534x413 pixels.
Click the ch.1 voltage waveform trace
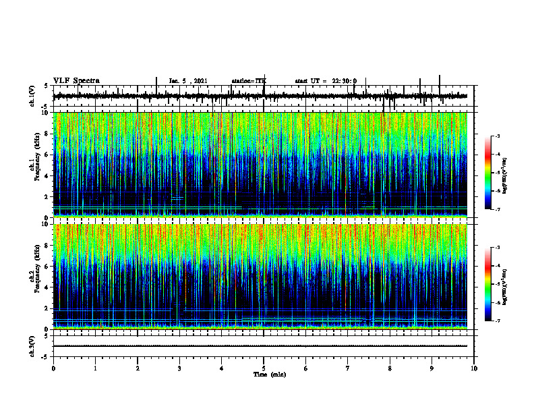[x=260, y=96]
